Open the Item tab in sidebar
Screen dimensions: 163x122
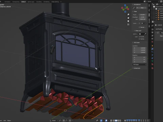[x=149, y=5]
